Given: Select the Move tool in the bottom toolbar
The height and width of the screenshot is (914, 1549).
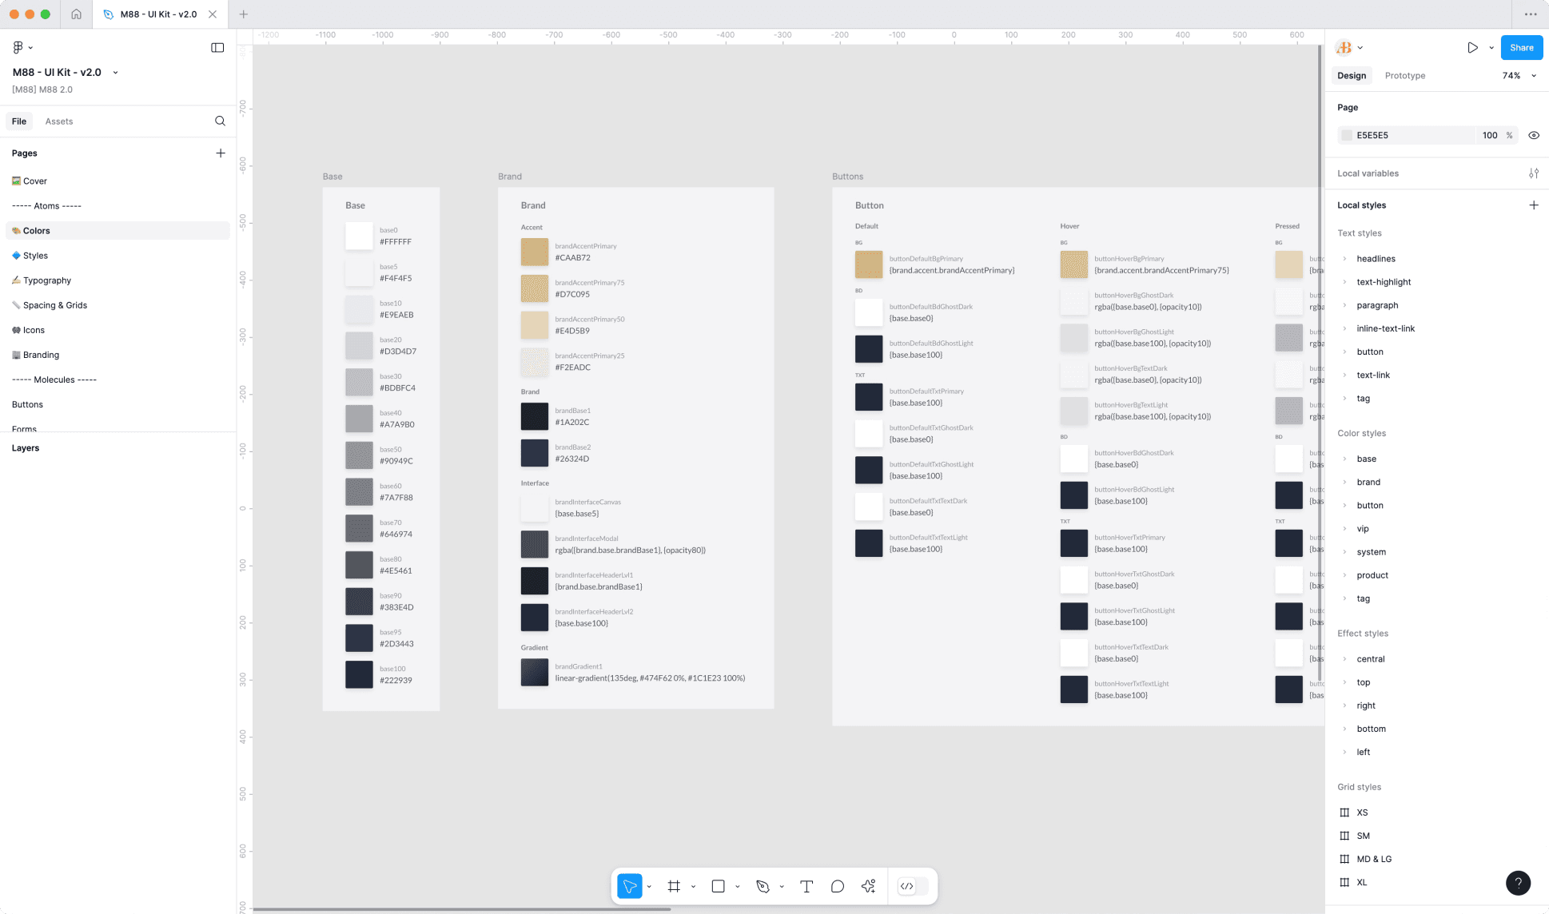Looking at the screenshot, I should coord(631,886).
